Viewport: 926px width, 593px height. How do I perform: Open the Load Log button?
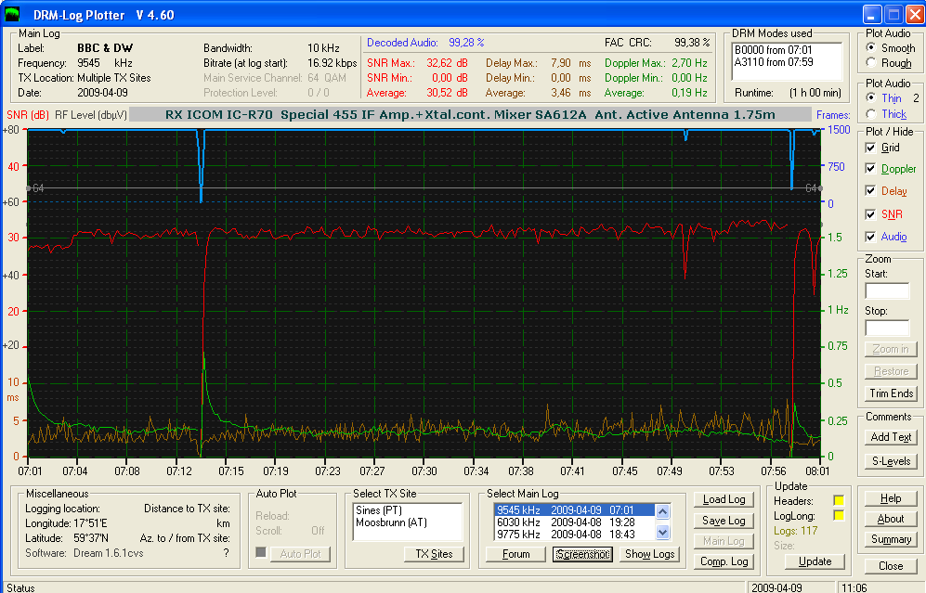click(724, 499)
